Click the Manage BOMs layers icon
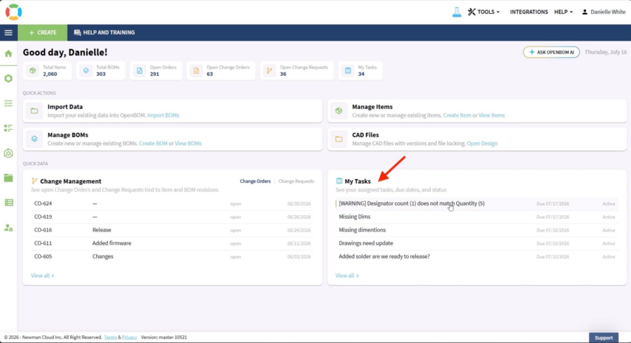This screenshot has height=343, width=631. click(35, 139)
